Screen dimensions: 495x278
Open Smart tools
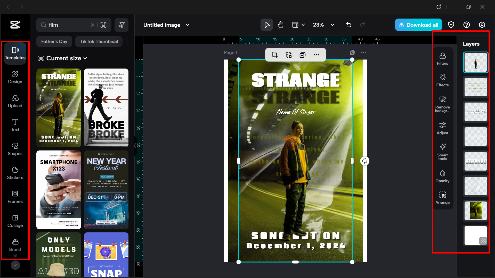tap(442, 152)
